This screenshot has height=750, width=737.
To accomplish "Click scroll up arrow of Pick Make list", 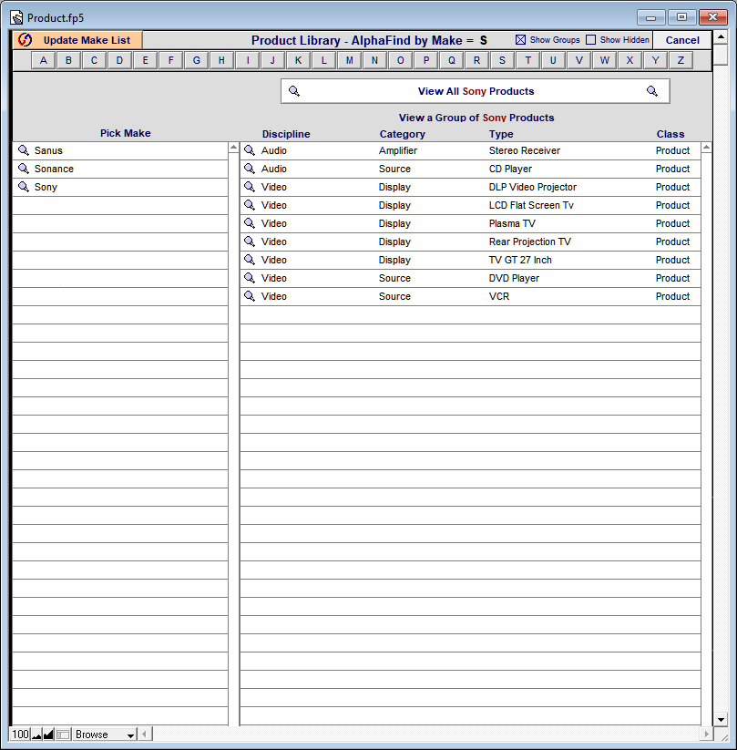I will [x=233, y=148].
